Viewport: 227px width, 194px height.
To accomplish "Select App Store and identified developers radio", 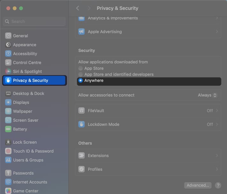I will click(x=81, y=74).
